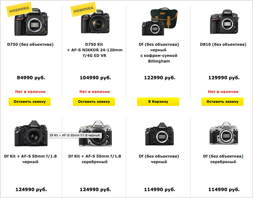
Task: Add the Df Billingham set В Корзину
Action: (158, 102)
